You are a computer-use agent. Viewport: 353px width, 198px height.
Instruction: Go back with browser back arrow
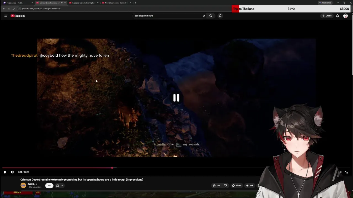[x=4, y=9]
